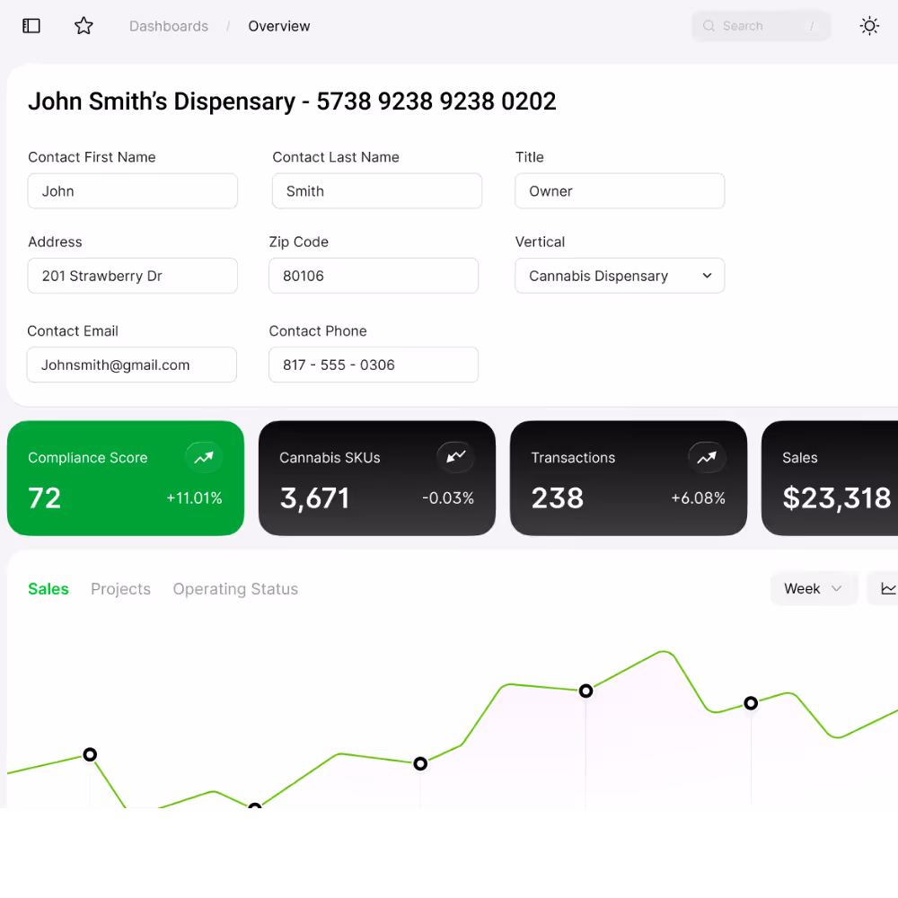Go to Dashboards breadcrumb
This screenshot has width=898, height=898.
pos(169,26)
